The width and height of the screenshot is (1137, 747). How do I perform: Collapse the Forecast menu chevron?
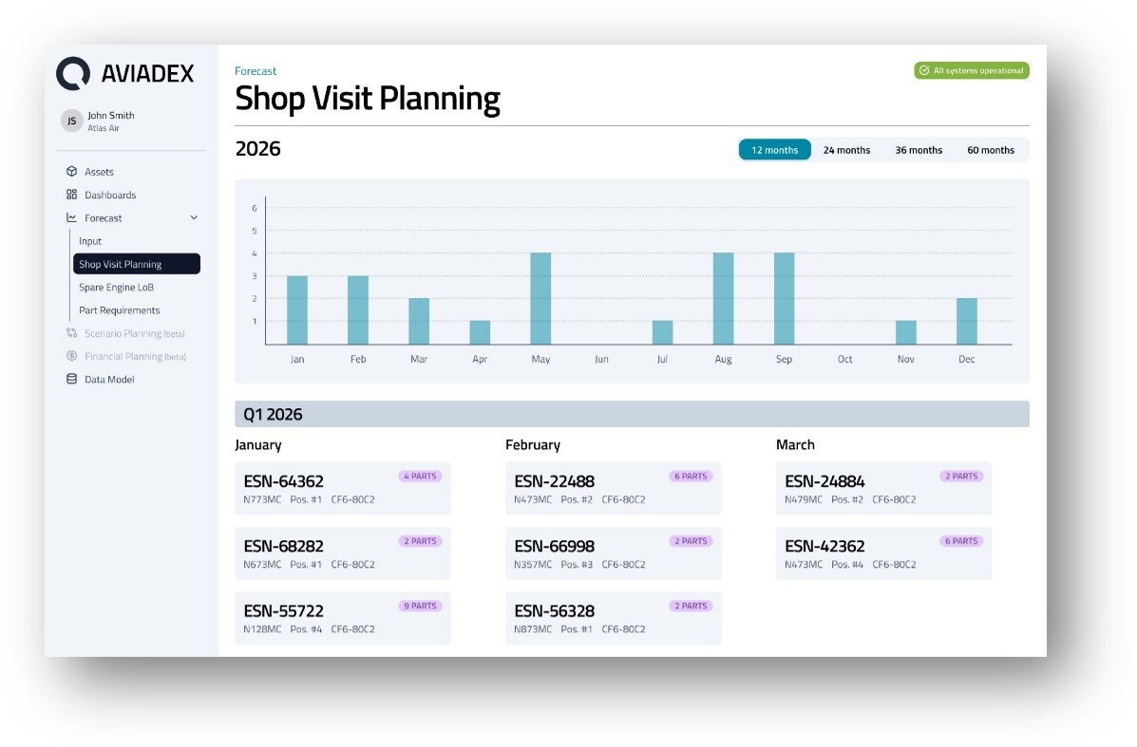tap(194, 218)
